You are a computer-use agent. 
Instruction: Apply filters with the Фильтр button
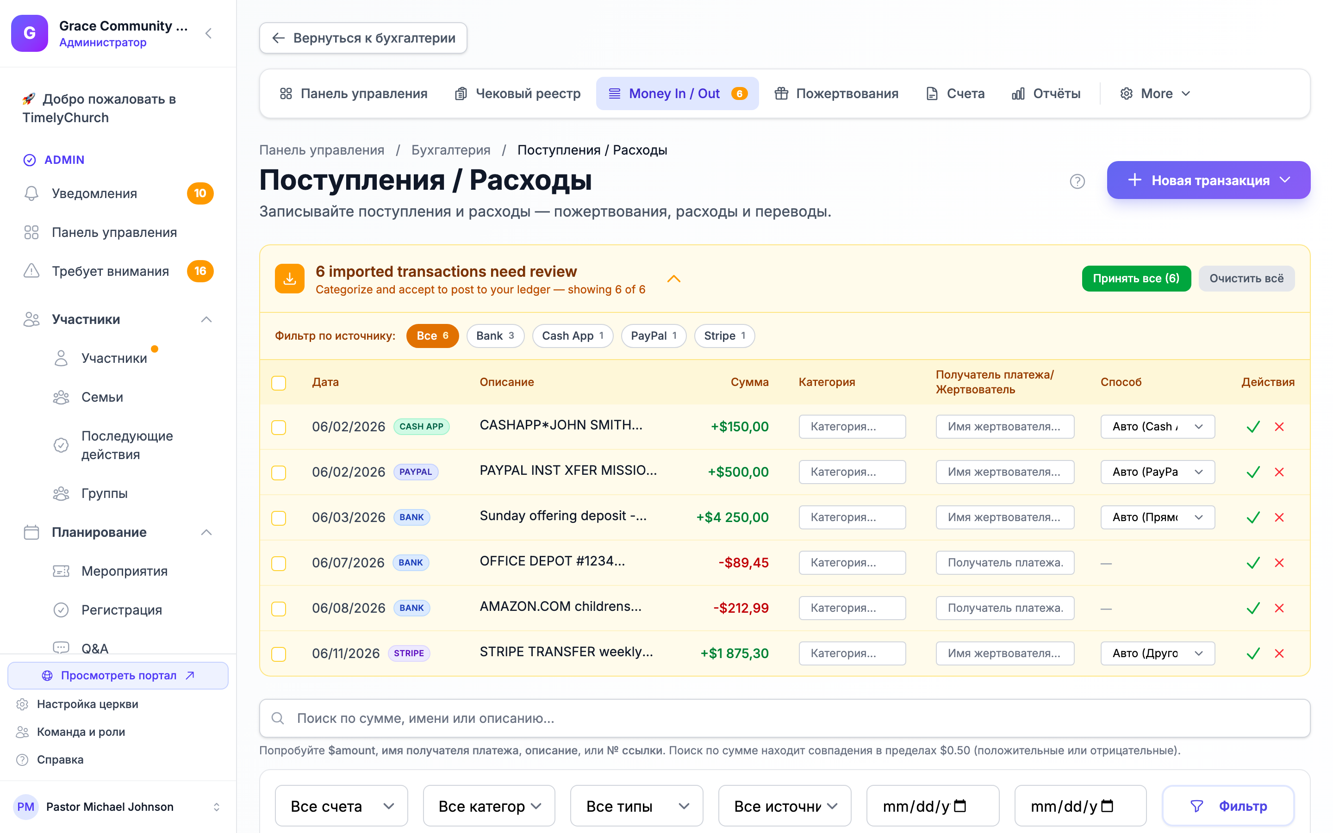[1228, 806]
